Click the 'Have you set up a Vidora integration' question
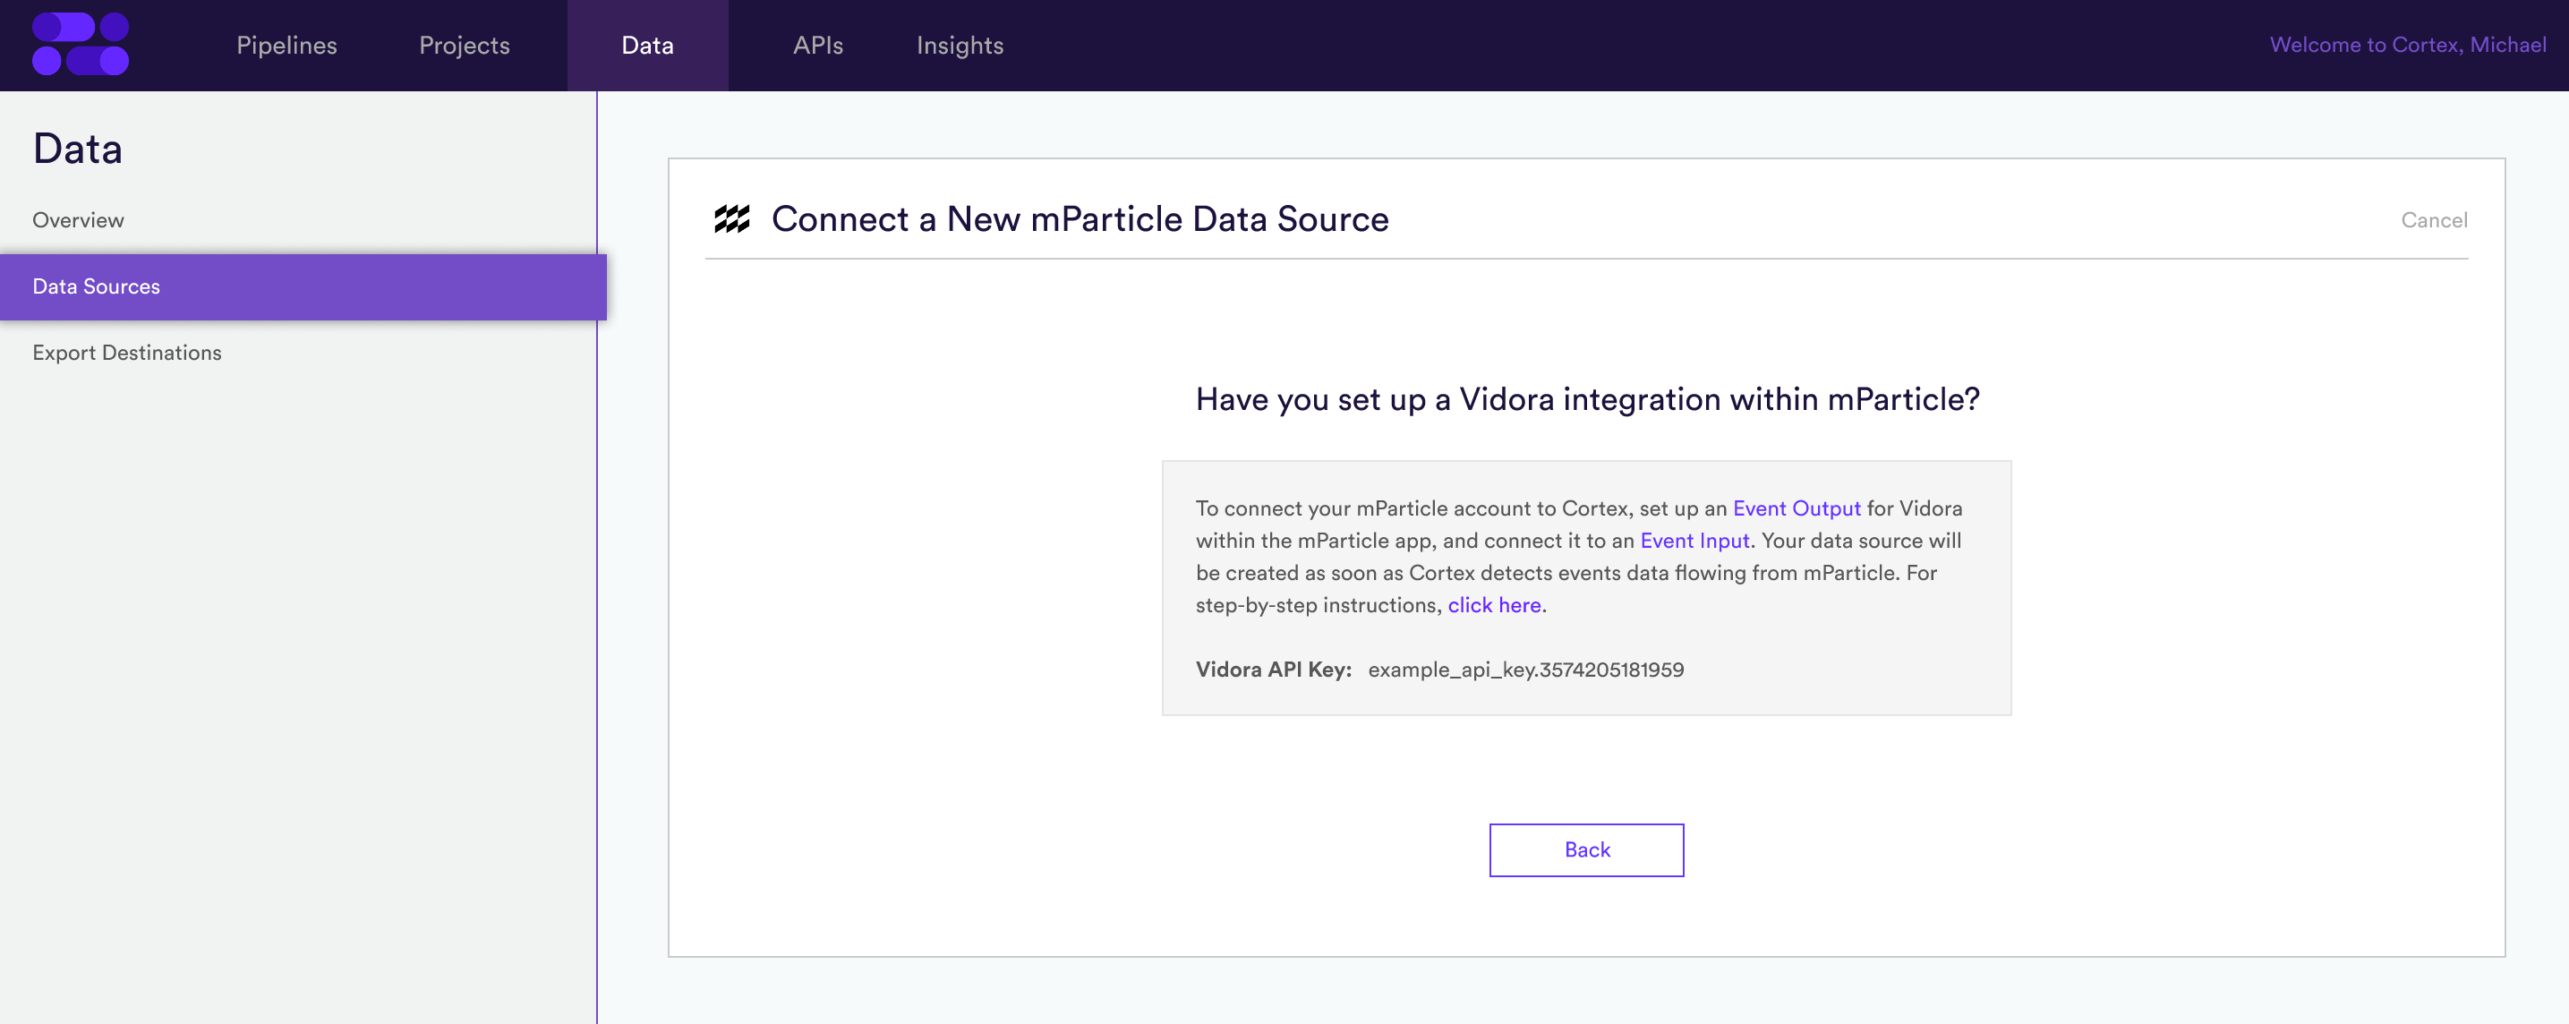The width and height of the screenshot is (2569, 1024). click(x=1587, y=400)
